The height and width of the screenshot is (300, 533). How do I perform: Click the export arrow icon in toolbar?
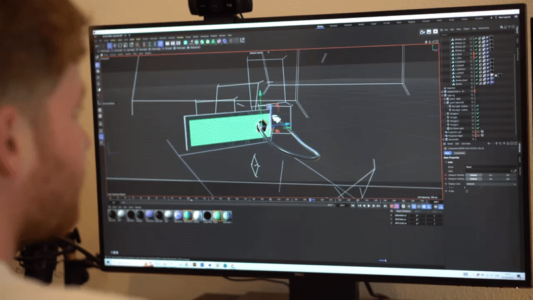click(243, 40)
